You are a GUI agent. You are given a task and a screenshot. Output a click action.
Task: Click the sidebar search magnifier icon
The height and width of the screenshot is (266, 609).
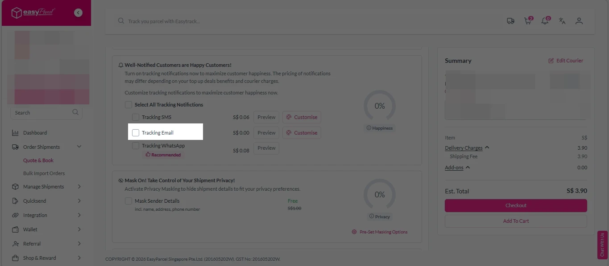coord(75,112)
